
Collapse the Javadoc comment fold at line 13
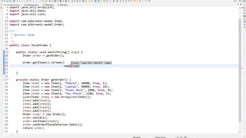8,31
